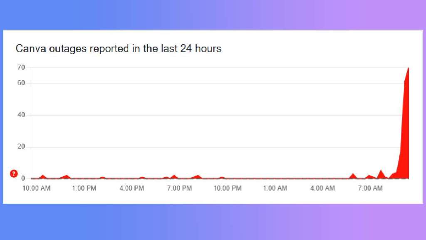Screen dimensions: 426x240
Task: Click the top of the tall red outage spike
Action: pyautogui.click(x=409, y=68)
